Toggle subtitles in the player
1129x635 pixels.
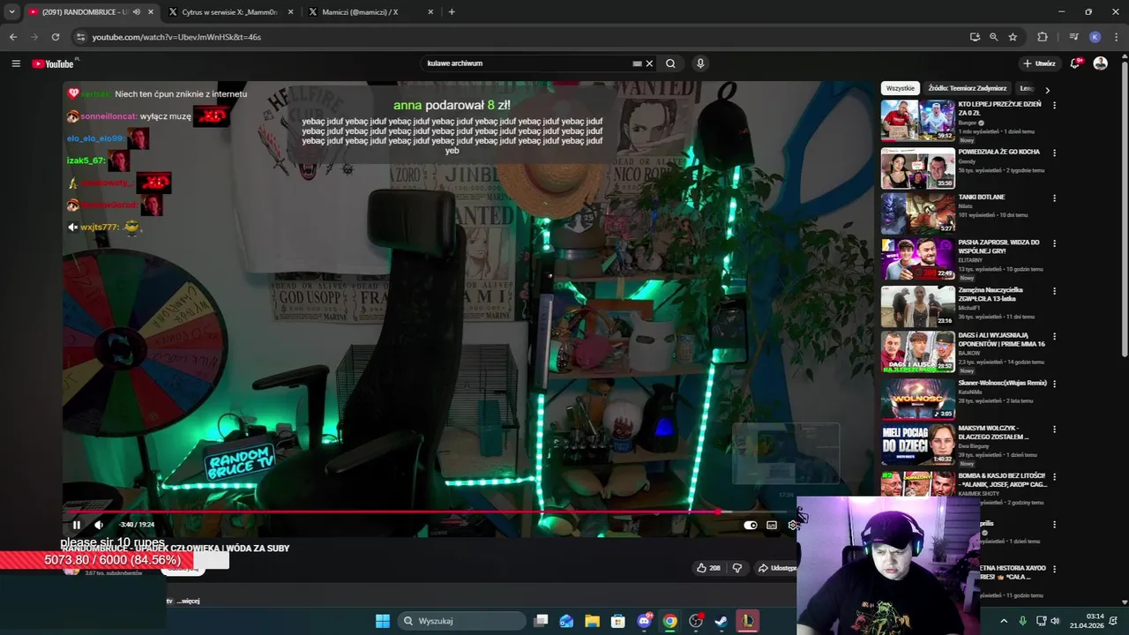pyautogui.click(x=772, y=525)
